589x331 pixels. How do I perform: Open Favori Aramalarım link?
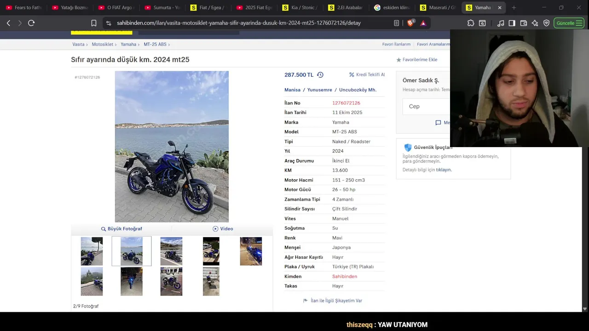tap(433, 44)
